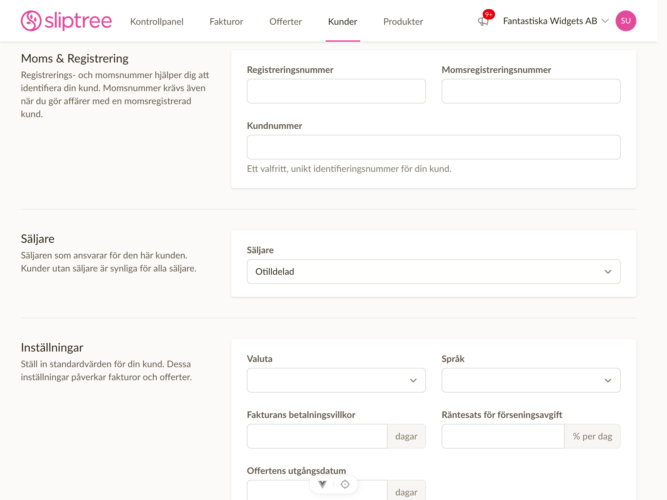Open the Offerter tab
This screenshot has height=500, width=667.
coord(286,21)
